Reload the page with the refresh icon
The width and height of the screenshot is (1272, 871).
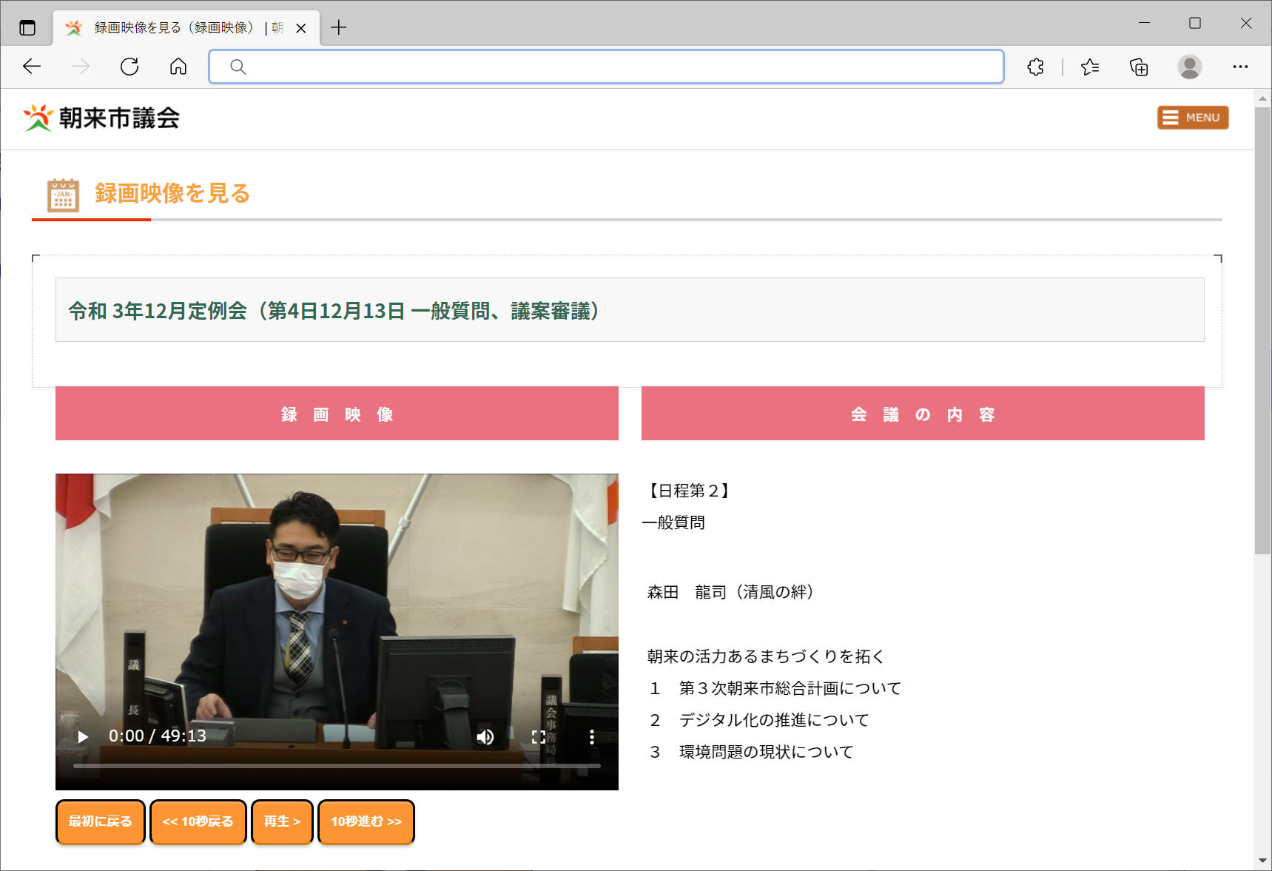[x=129, y=67]
